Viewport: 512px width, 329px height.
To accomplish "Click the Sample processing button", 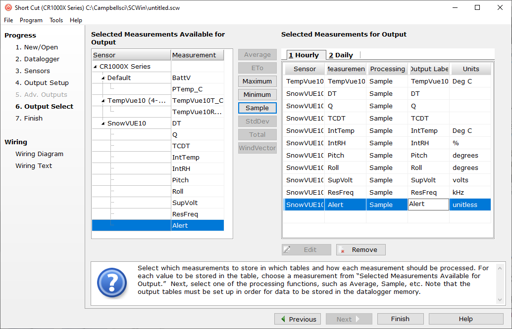I will [x=257, y=108].
